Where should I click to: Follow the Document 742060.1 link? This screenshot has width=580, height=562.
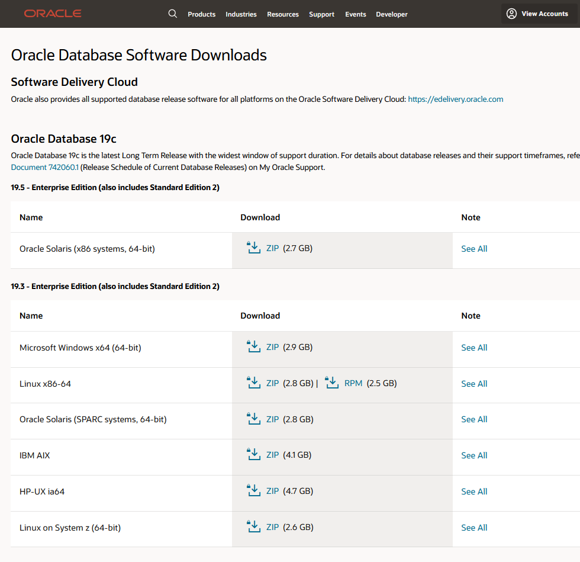[44, 168]
